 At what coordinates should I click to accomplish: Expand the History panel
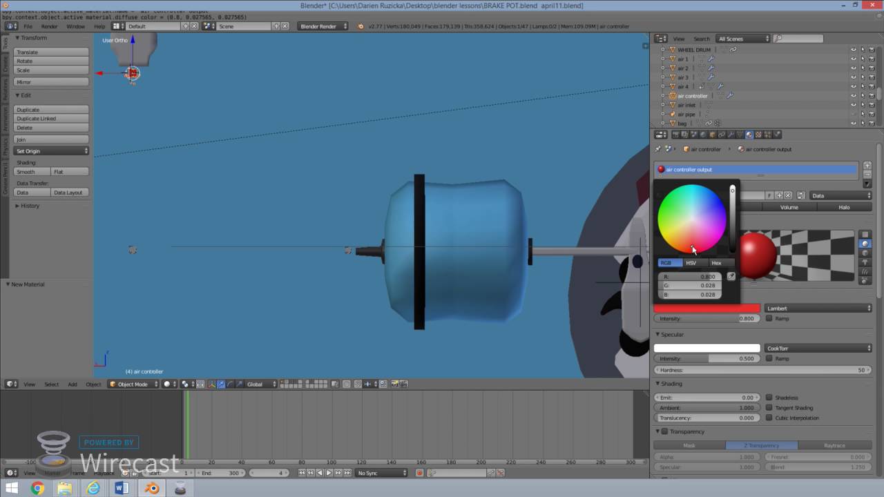tap(29, 206)
